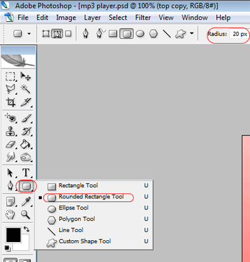Select the Notes tool
Viewport: 250px width, 262px height.
(x=11, y=201)
